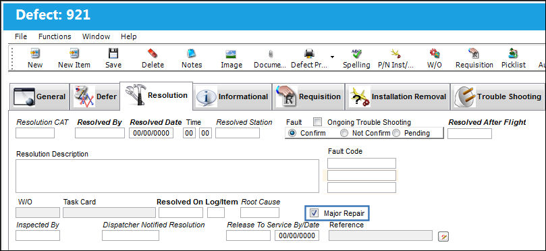Run the Spelling check tool

[x=356, y=53]
